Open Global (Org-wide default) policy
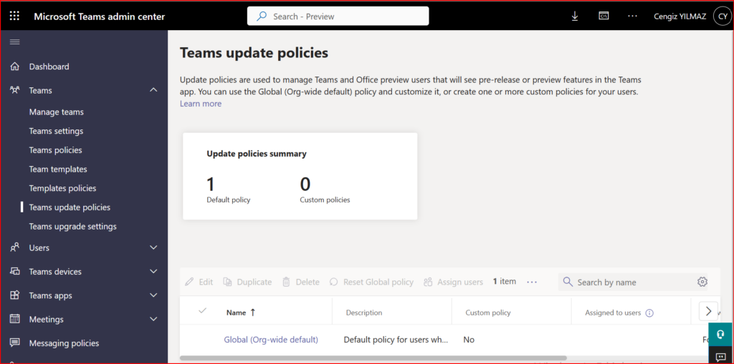Image resolution: width=734 pixels, height=364 pixels. (271, 340)
